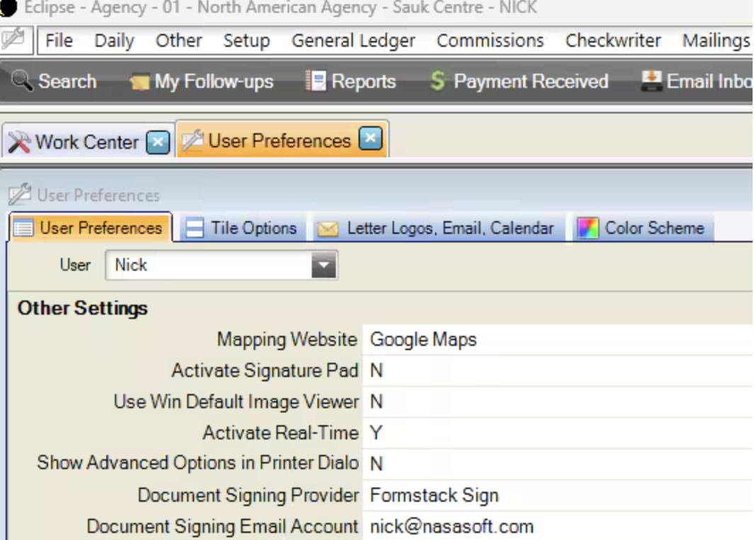
Task: Open My Follow-ups folder icon
Action: pos(140,82)
